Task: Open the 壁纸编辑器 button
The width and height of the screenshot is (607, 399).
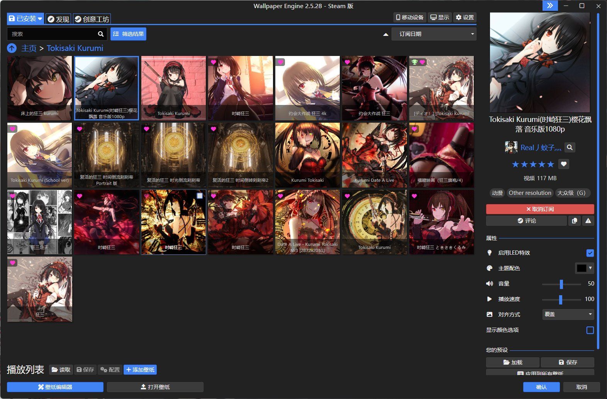Action: (x=55, y=387)
